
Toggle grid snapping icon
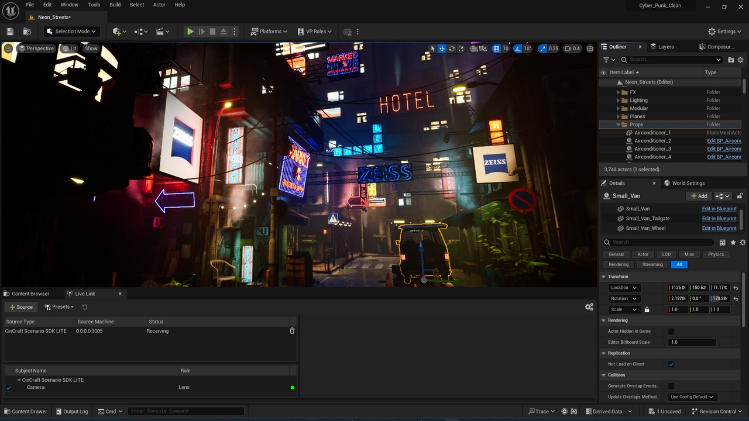(x=496, y=49)
